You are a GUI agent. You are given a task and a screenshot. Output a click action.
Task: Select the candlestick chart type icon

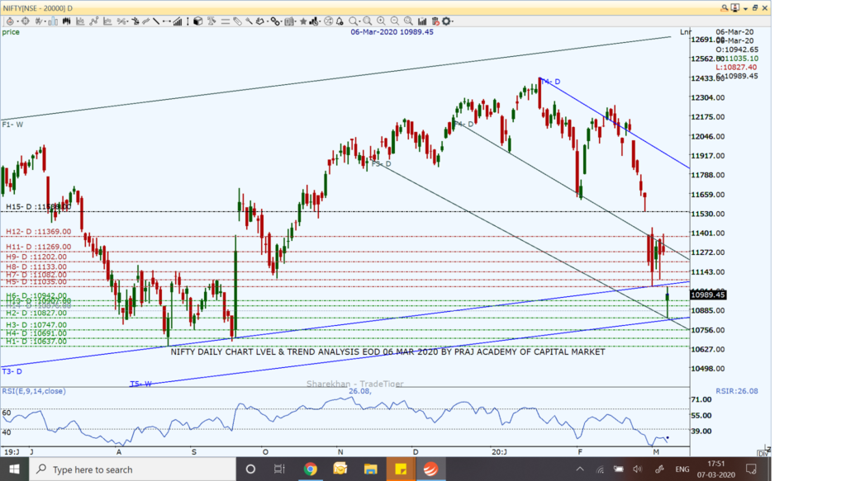point(66,21)
